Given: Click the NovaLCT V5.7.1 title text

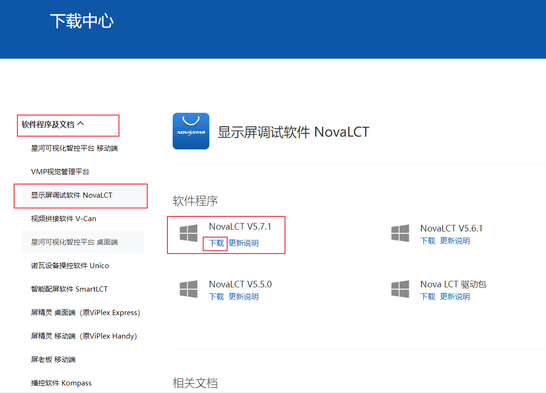Looking at the screenshot, I should point(240,226).
